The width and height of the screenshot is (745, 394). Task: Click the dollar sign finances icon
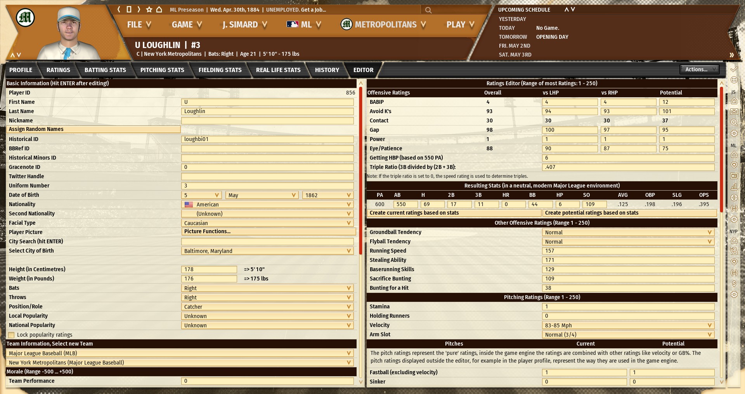click(734, 284)
